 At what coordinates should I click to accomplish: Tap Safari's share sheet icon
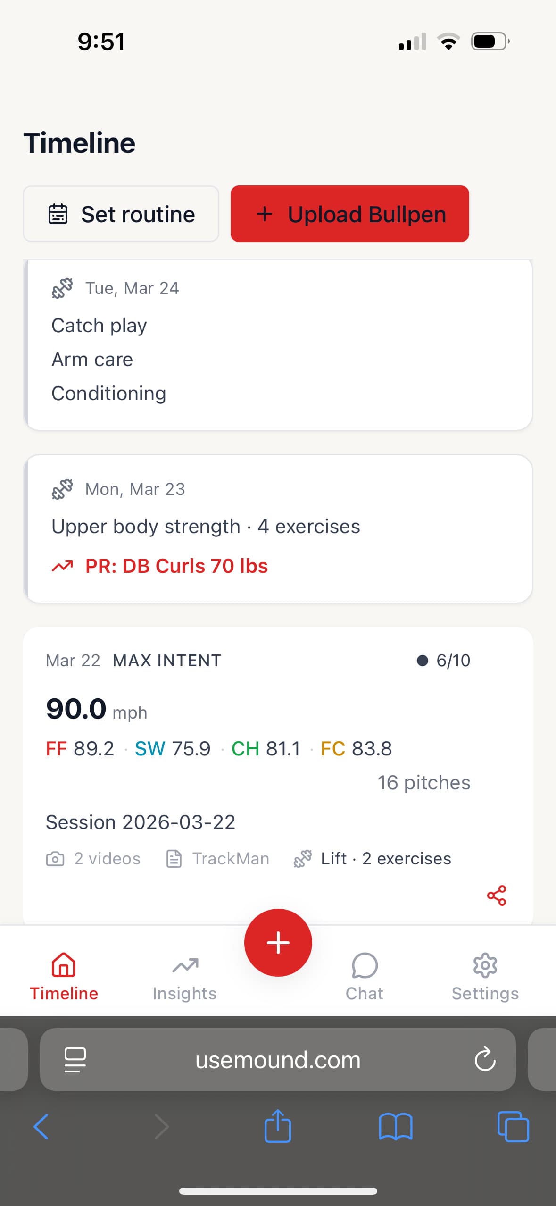278,1127
